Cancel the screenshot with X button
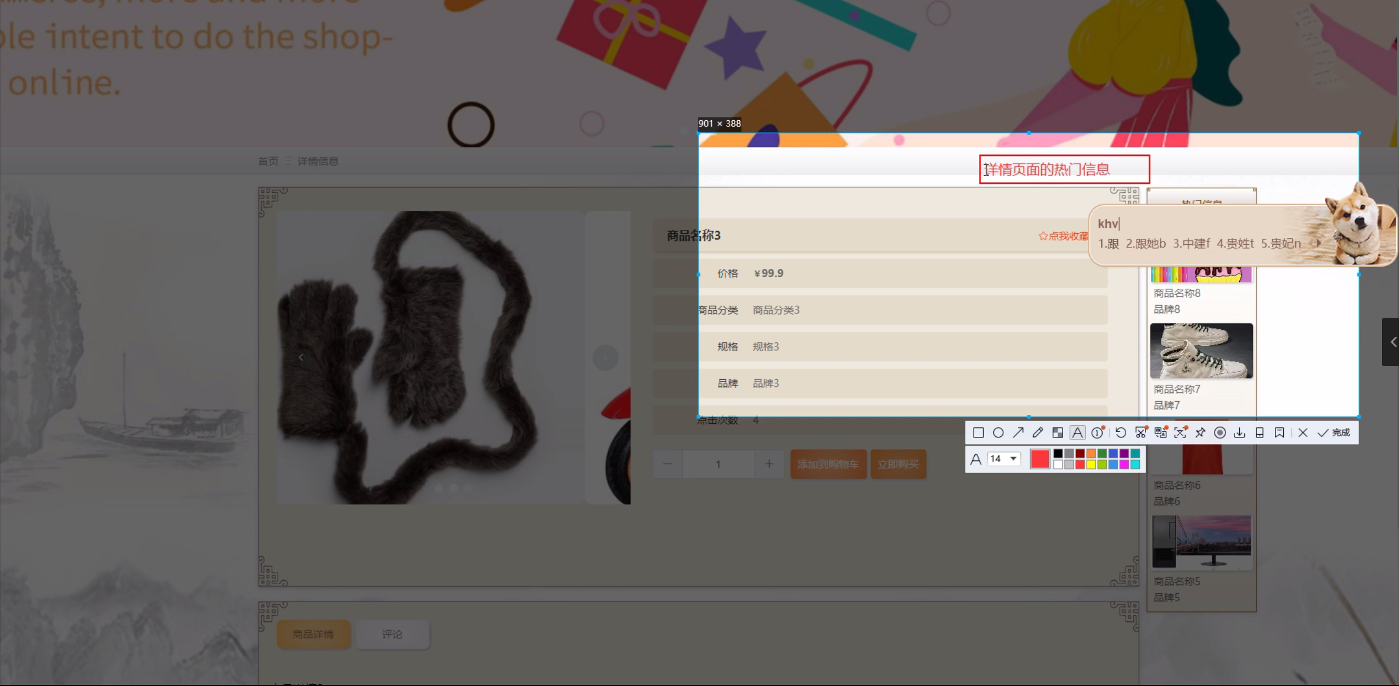Screen dimensions: 1399x686 pyautogui.click(x=1303, y=433)
